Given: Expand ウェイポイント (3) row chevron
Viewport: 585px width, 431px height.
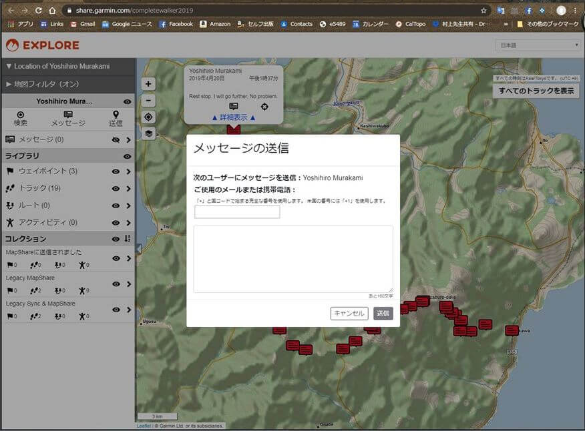Looking at the screenshot, I should point(128,171).
